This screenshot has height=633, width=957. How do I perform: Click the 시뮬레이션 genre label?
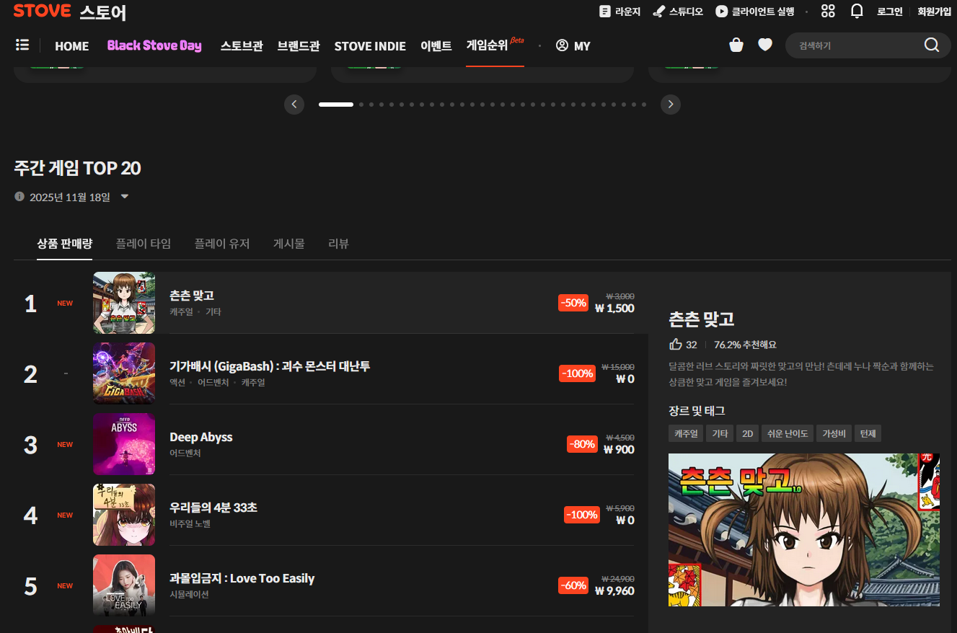(x=189, y=595)
